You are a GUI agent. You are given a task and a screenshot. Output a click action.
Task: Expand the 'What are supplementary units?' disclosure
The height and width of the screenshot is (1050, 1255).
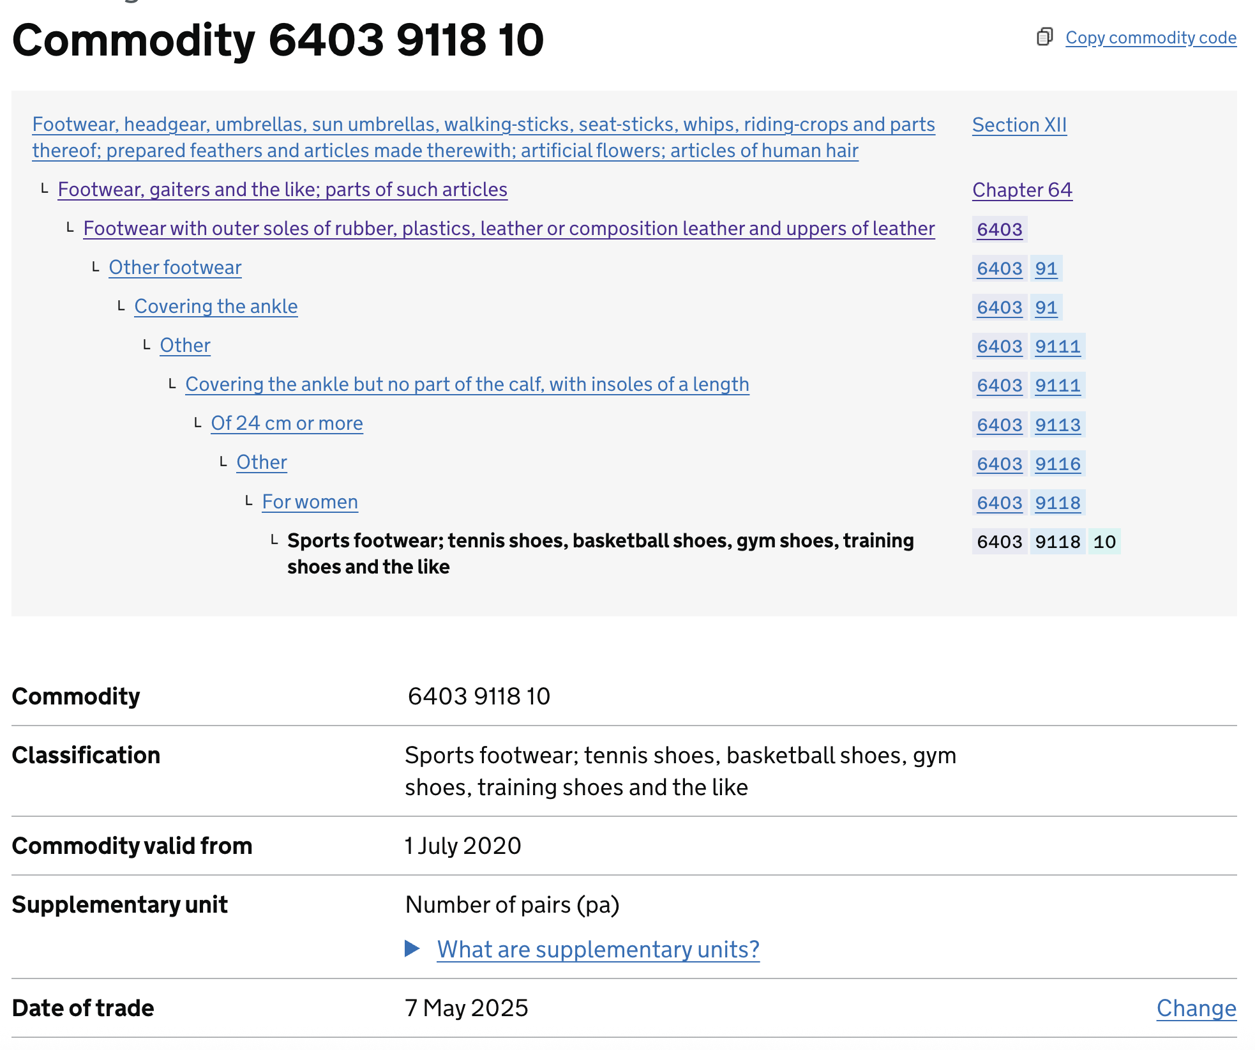pos(597,949)
